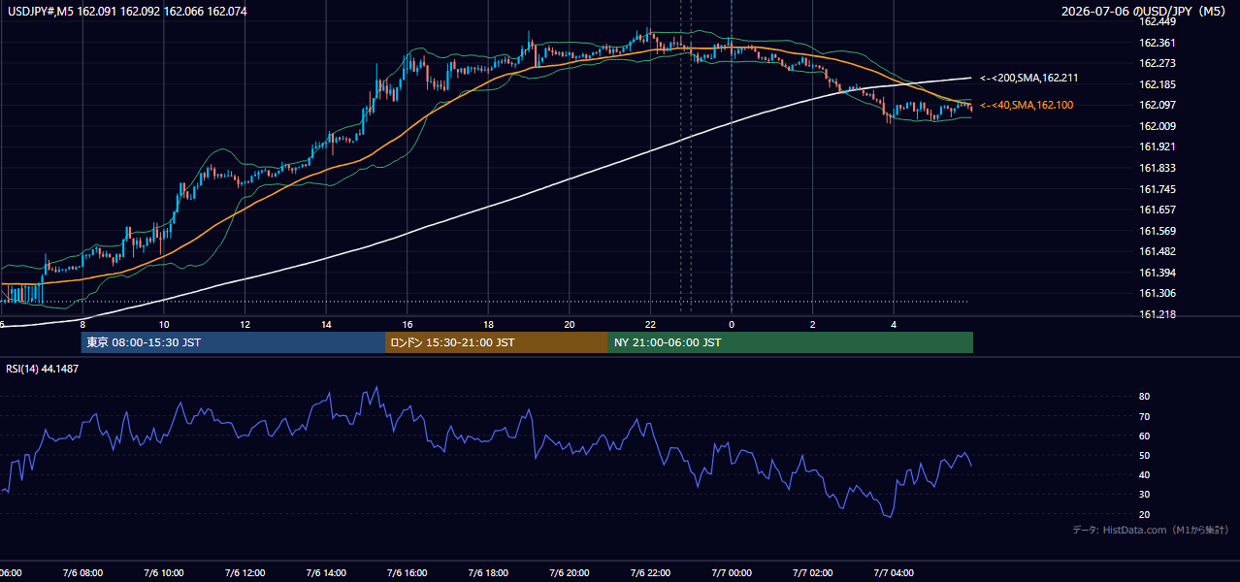Screen dimensions: 1240x582
Task: Click hour marker 22 under price chart
Action: pos(650,324)
